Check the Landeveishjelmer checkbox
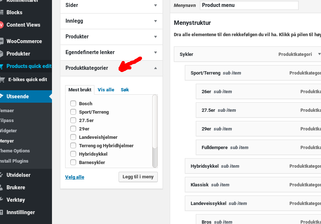The width and height of the screenshot is (321, 224). click(x=73, y=137)
